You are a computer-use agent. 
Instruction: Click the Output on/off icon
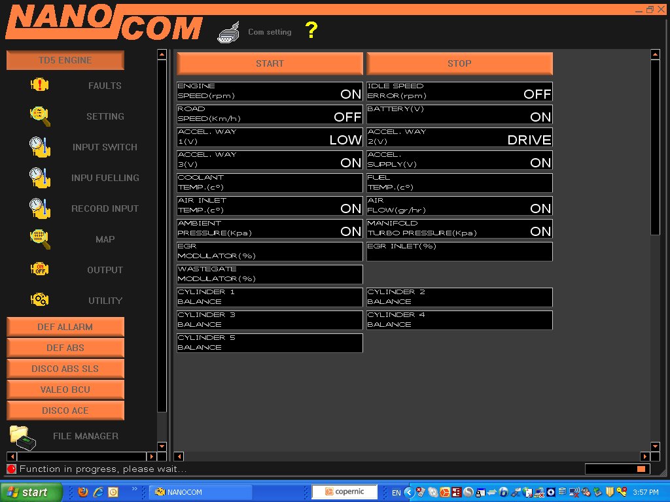pyautogui.click(x=40, y=269)
